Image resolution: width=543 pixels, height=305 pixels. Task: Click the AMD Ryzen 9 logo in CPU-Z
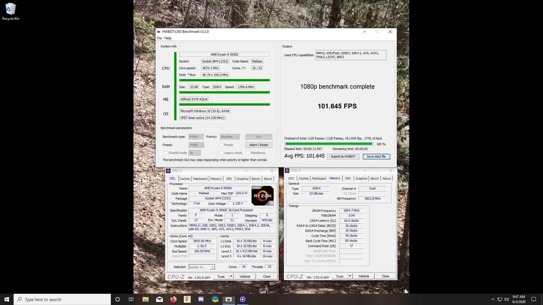262,195
